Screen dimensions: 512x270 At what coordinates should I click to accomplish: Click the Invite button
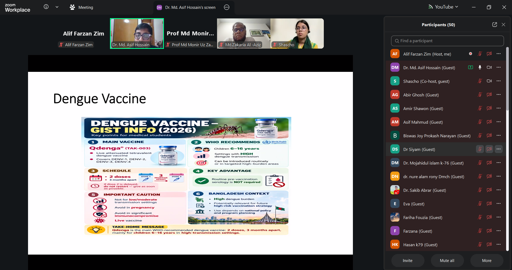pos(408,260)
